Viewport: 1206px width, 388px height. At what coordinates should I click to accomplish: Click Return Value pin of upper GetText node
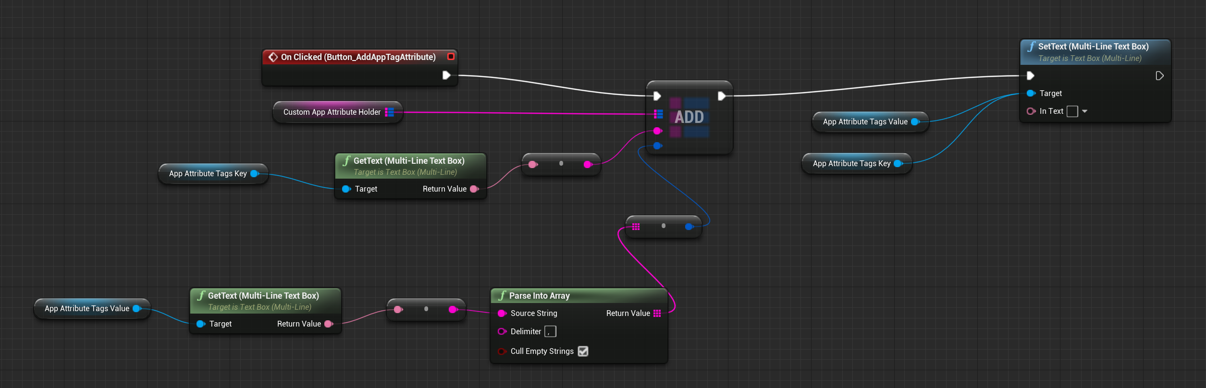pos(474,189)
